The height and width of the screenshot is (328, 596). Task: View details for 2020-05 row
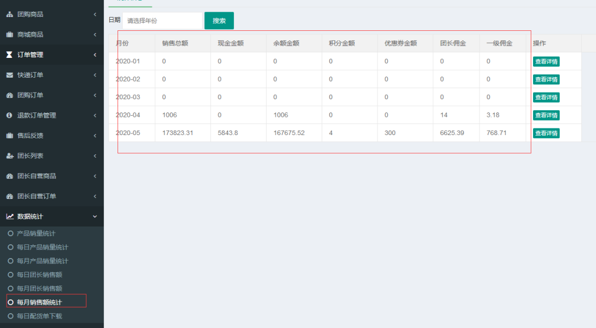pyautogui.click(x=546, y=133)
